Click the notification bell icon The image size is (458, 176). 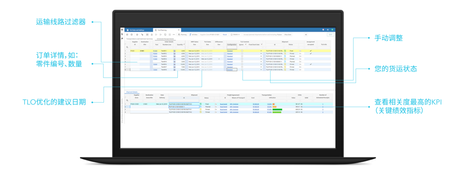coord(323,30)
